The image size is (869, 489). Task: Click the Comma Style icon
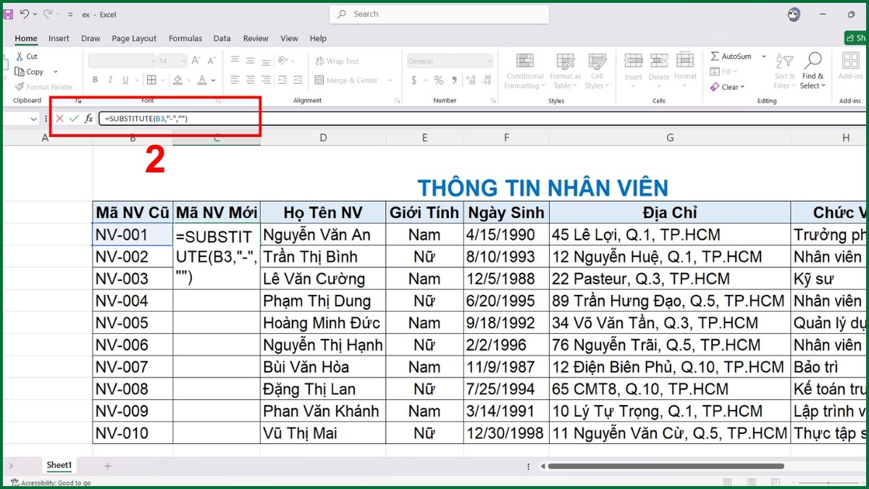[x=454, y=80]
